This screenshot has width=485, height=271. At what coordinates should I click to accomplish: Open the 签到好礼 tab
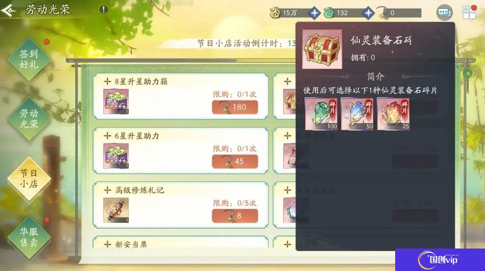pos(29,59)
